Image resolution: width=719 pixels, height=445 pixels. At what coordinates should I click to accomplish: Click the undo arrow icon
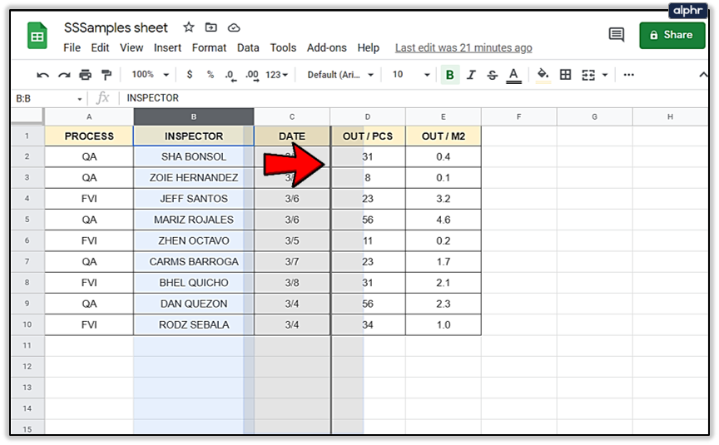[43, 75]
